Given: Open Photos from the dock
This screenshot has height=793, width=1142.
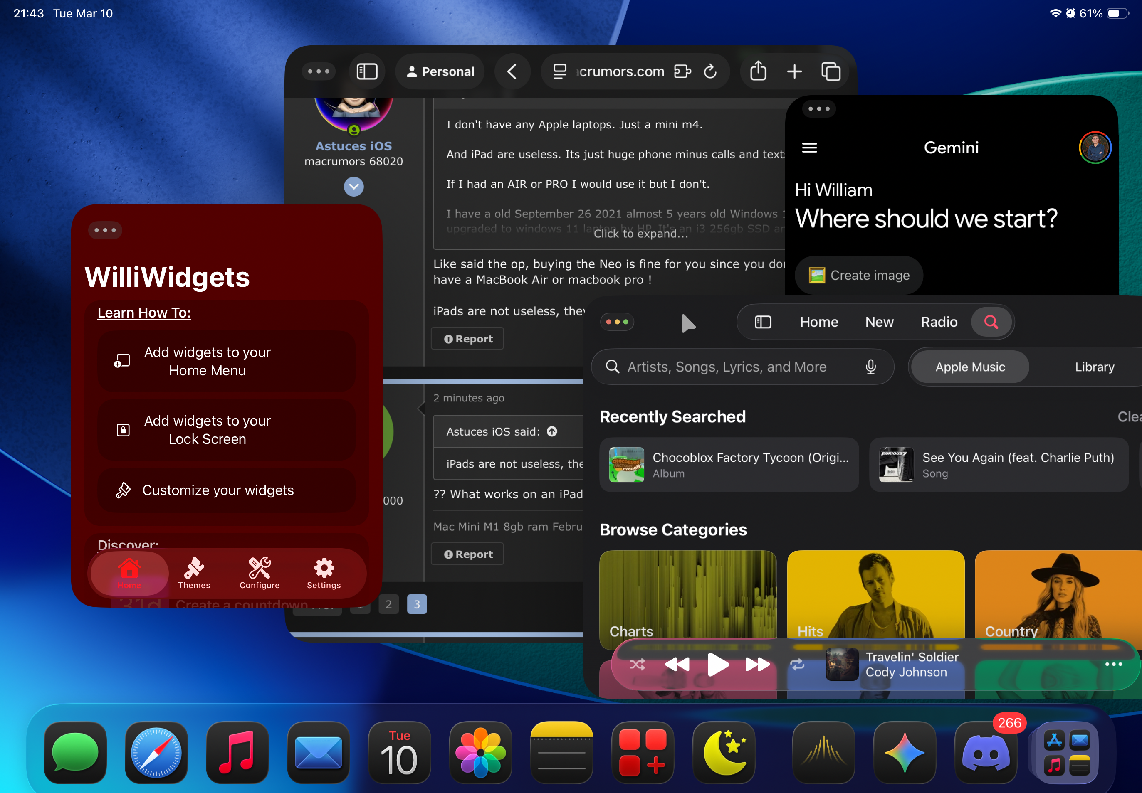Looking at the screenshot, I should point(480,753).
